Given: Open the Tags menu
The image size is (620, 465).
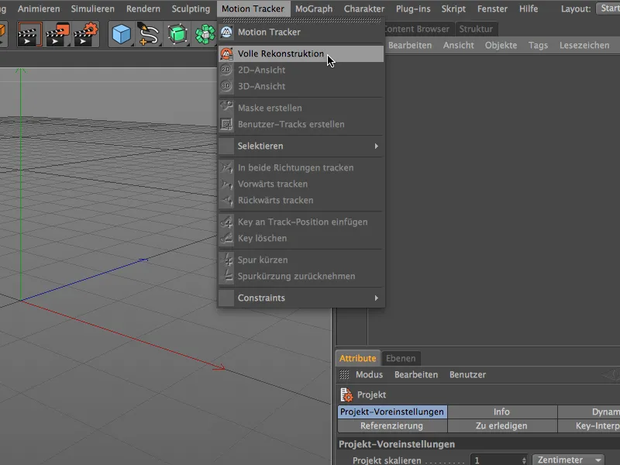Looking at the screenshot, I should 538,45.
